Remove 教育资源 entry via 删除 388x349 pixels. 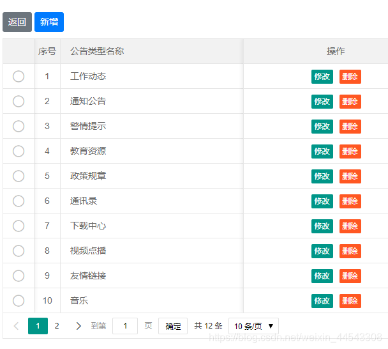350,151
